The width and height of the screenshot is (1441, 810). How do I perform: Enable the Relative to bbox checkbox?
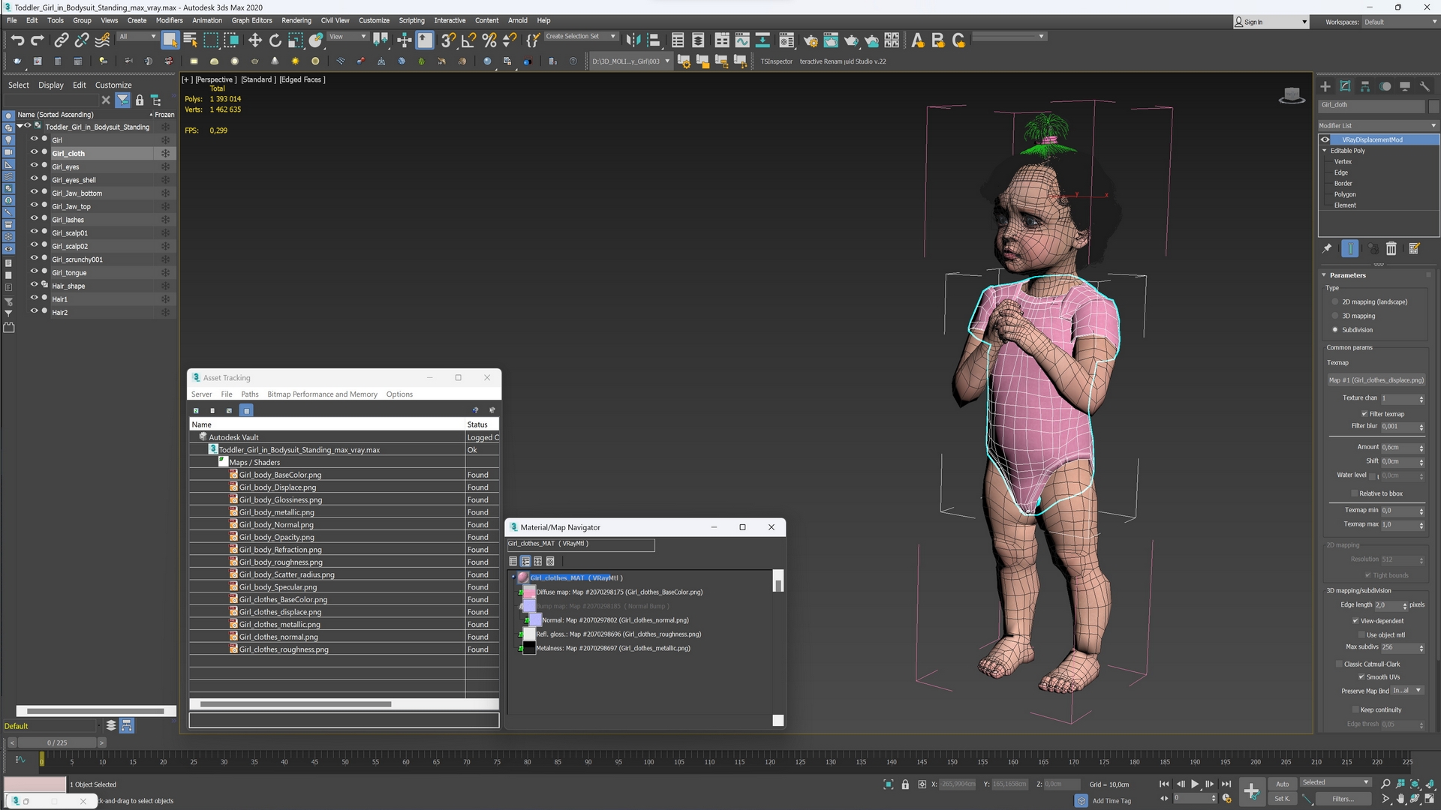point(1354,493)
